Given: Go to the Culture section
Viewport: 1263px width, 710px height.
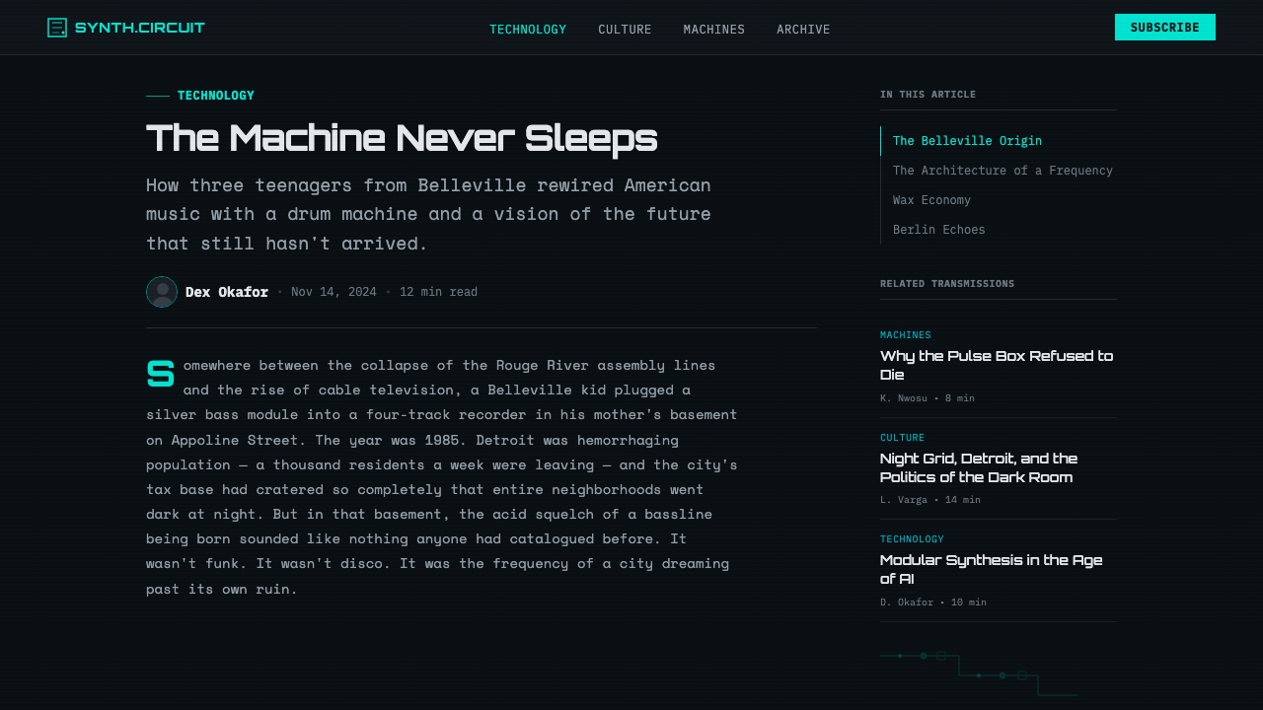Looking at the screenshot, I should 625,30.
